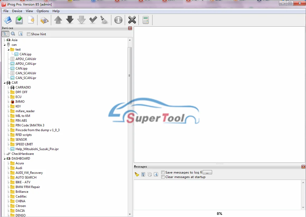This screenshot has height=217, width=306.
Task: Close the Devices panel
Action: point(130,28)
